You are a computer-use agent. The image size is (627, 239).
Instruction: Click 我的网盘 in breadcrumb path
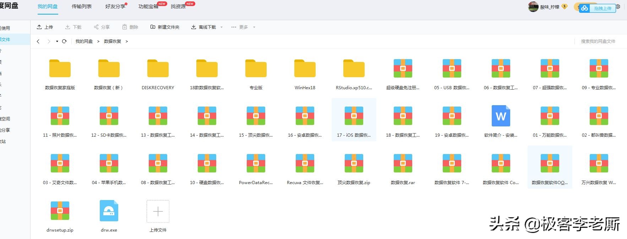[x=84, y=41]
